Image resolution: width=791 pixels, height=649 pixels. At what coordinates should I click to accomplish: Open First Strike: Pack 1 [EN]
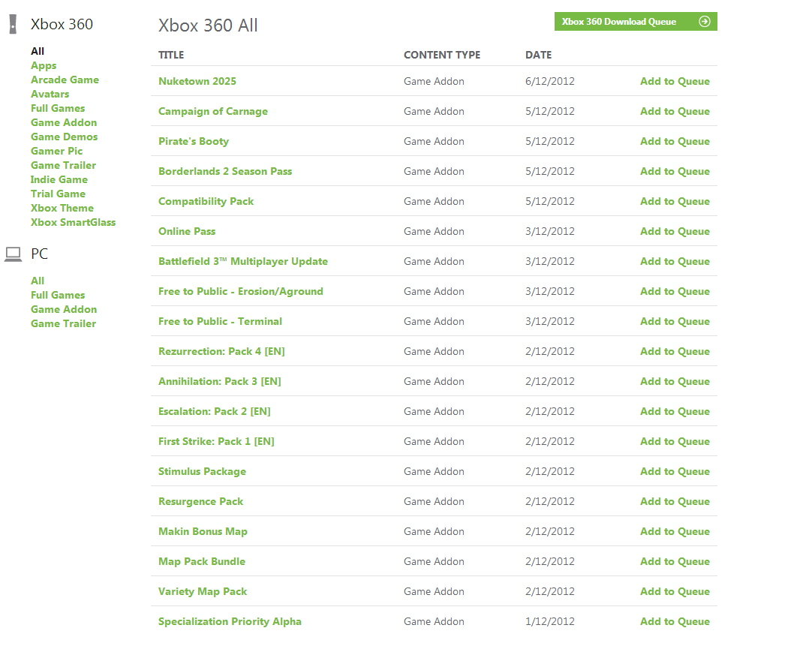click(216, 441)
